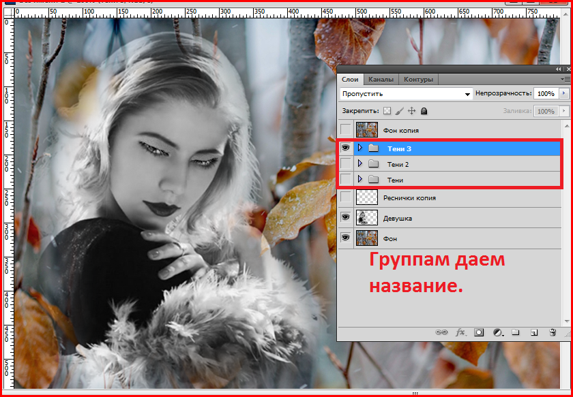Click folder icon of Тени 2 group
This screenshot has width=573, height=397.
pos(373,164)
